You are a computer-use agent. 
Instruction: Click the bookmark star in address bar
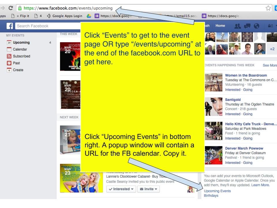(x=268, y=8)
